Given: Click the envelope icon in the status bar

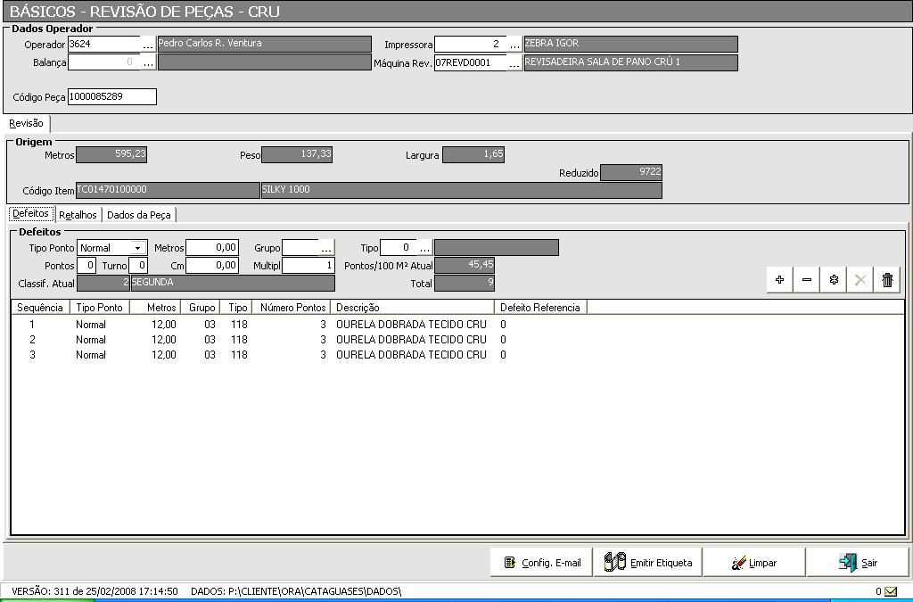Looking at the screenshot, I should [891, 591].
